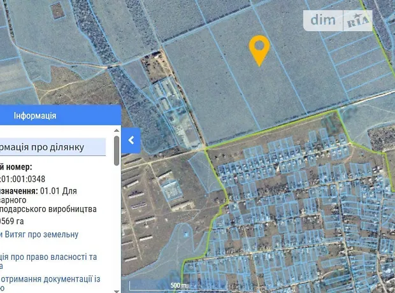Click the info panel scrollbar thumb

(x=117, y=151)
